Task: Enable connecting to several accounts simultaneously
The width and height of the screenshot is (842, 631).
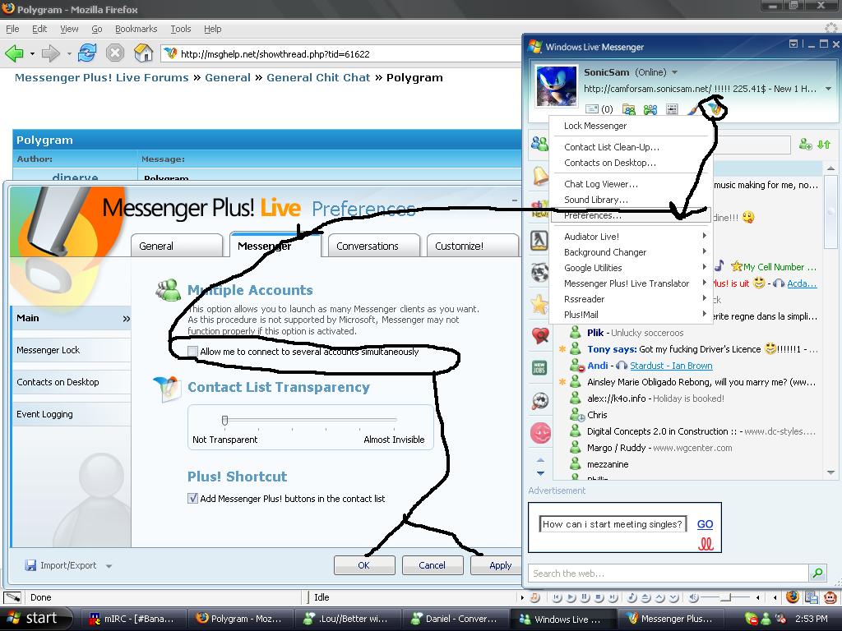Action: click(193, 352)
